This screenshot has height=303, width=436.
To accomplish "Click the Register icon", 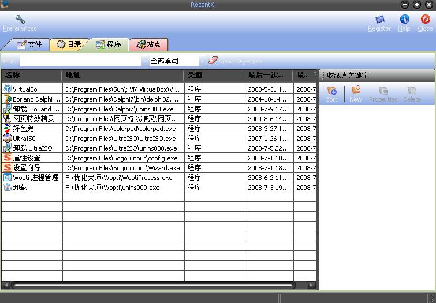I will tap(380, 19).
